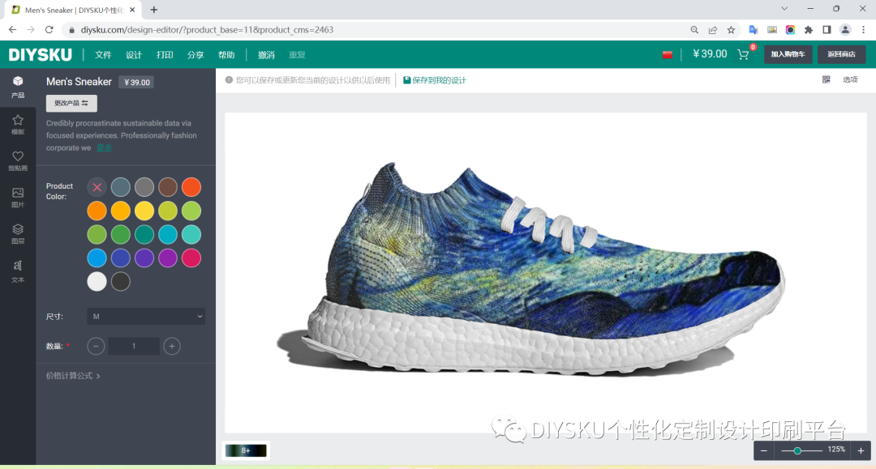Zoom out with the minus icon

pyautogui.click(x=764, y=450)
